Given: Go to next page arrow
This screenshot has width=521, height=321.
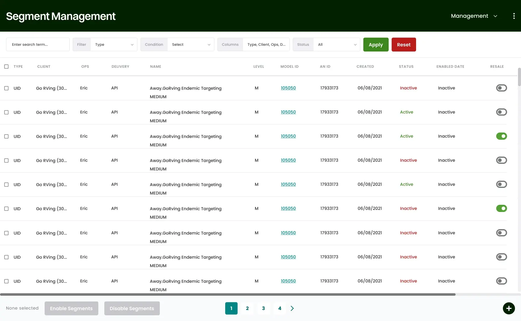Looking at the screenshot, I should point(292,308).
